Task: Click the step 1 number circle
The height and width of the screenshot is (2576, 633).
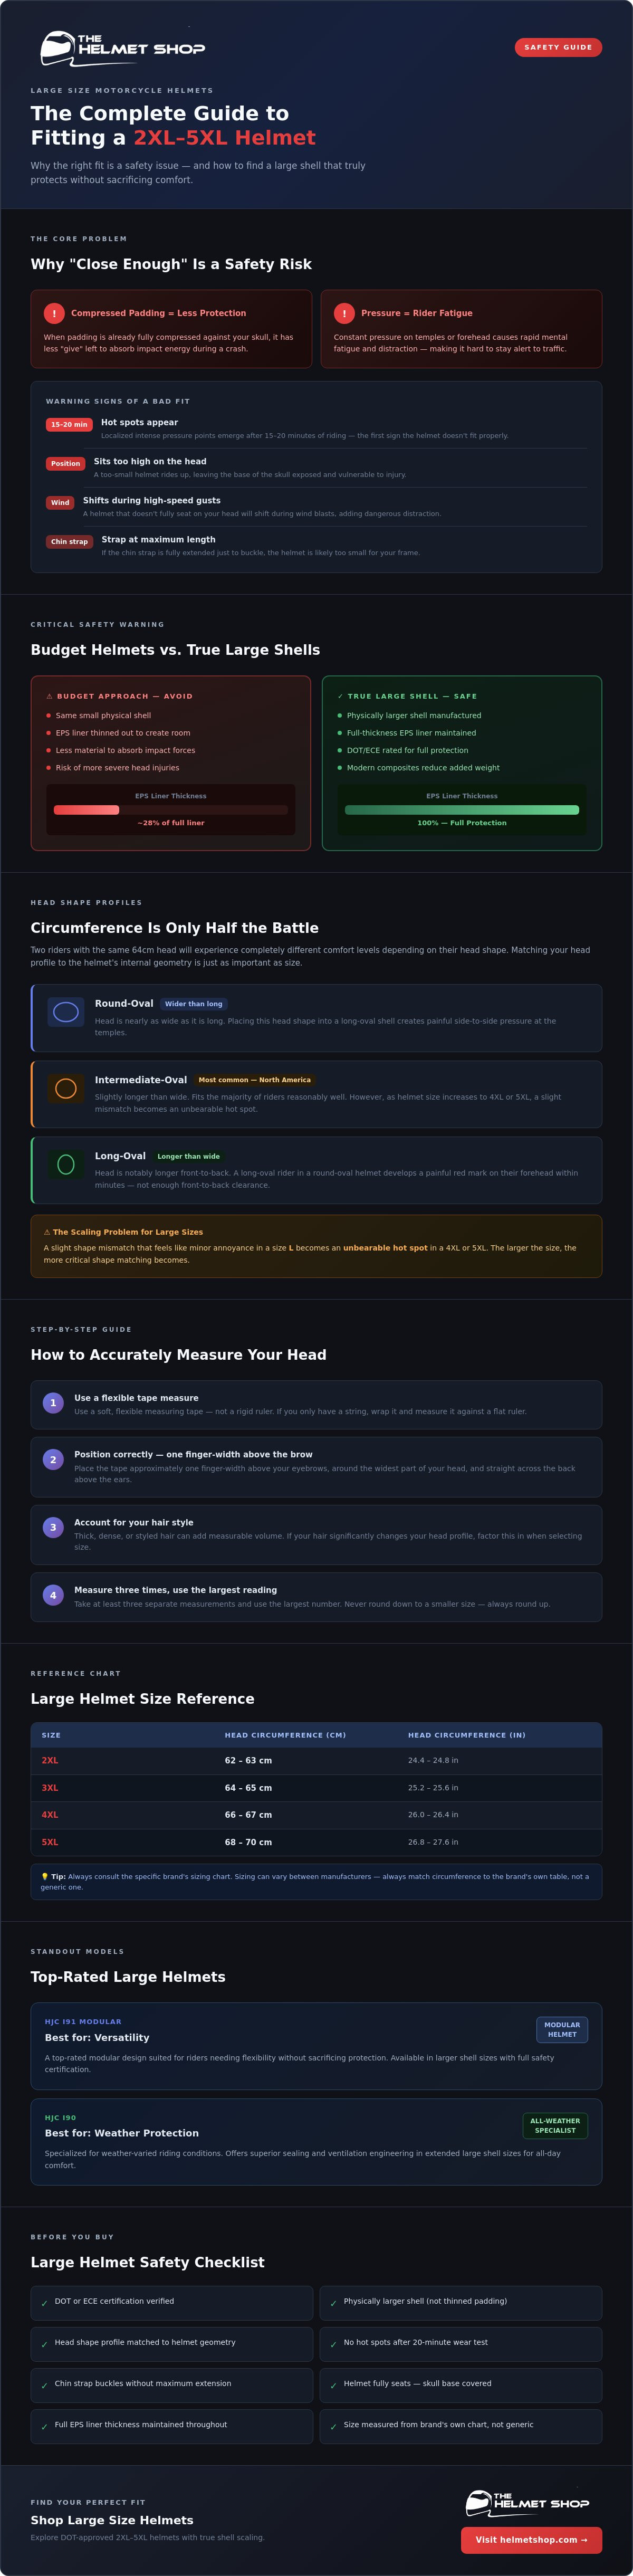Action: (x=53, y=1403)
